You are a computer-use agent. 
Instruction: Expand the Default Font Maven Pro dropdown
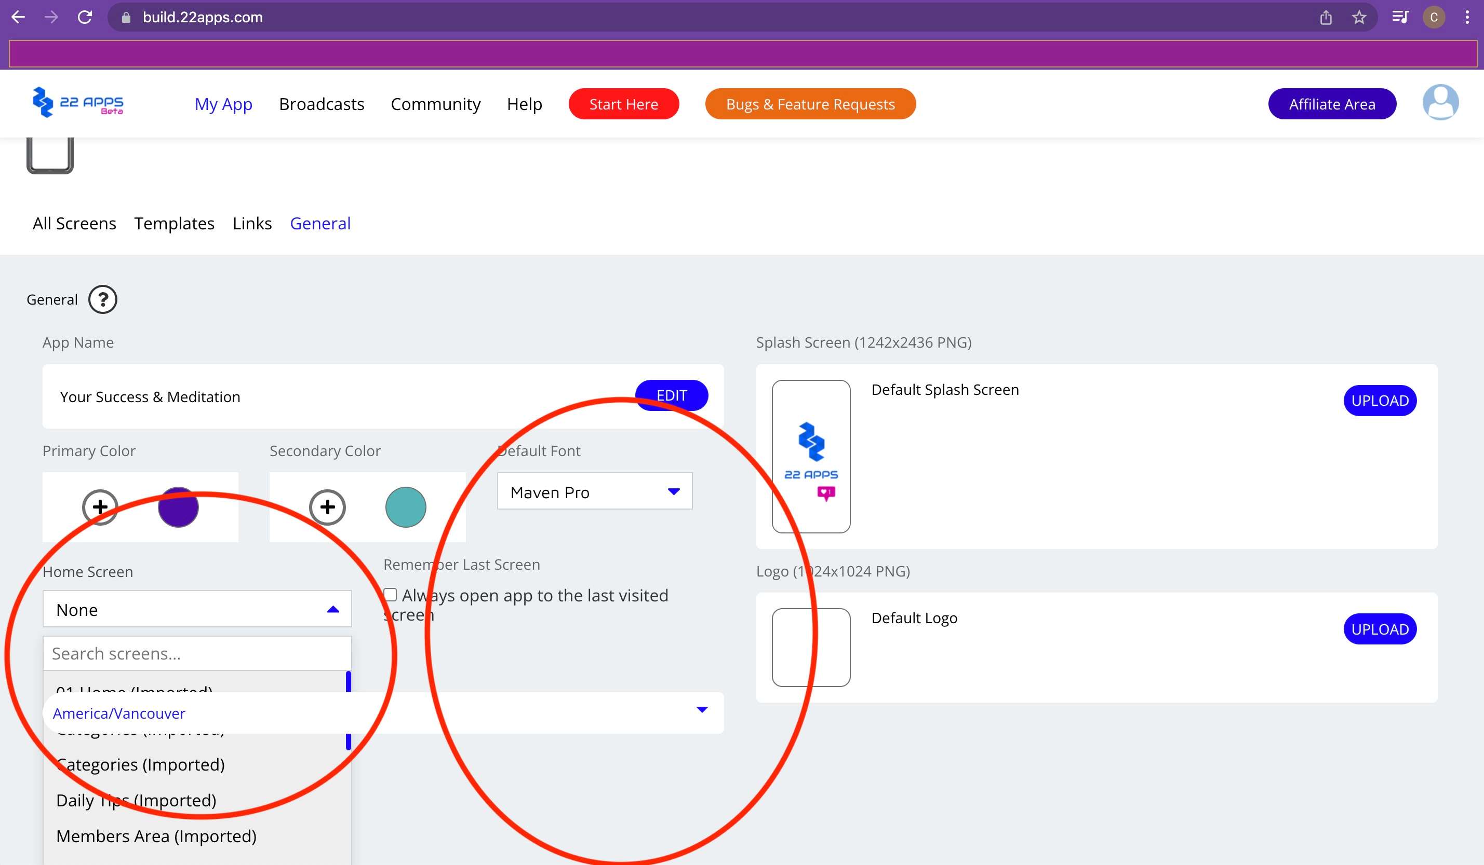click(x=594, y=491)
